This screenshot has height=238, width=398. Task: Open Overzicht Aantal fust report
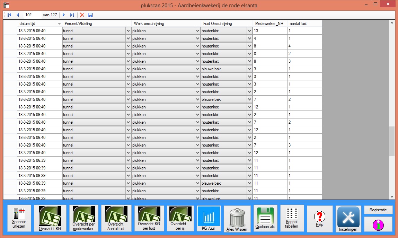tap(116, 218)
